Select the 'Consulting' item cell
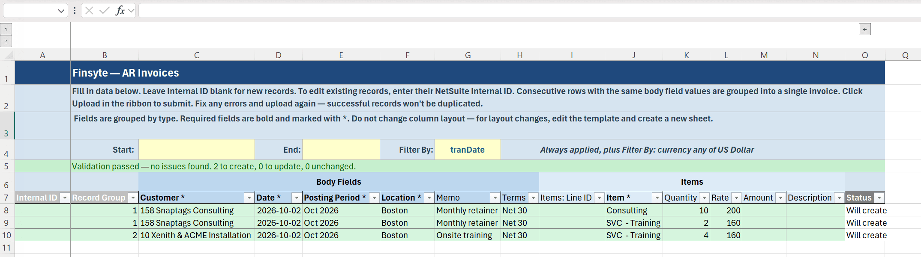The width and height of the screenshot is (921, 257). pos(634,210)
